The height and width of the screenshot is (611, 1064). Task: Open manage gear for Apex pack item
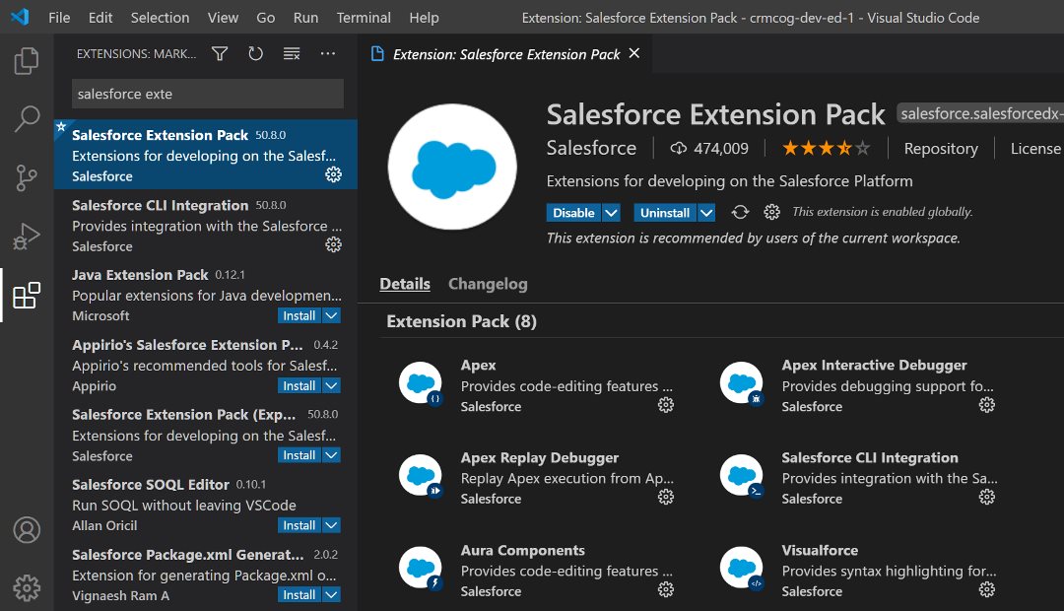click(x=666, y=405)
